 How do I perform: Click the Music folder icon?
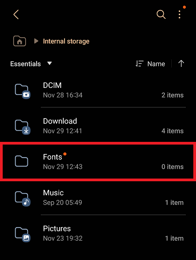click(23, 199)
